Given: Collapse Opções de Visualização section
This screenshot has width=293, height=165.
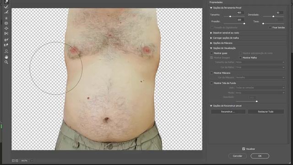Looking at the screenshot, I should 211,48.
